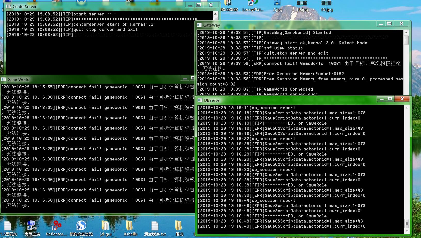The image size is (421, 238).
Task: Open the Xshell6 folder
Action: tap(130, 226)
